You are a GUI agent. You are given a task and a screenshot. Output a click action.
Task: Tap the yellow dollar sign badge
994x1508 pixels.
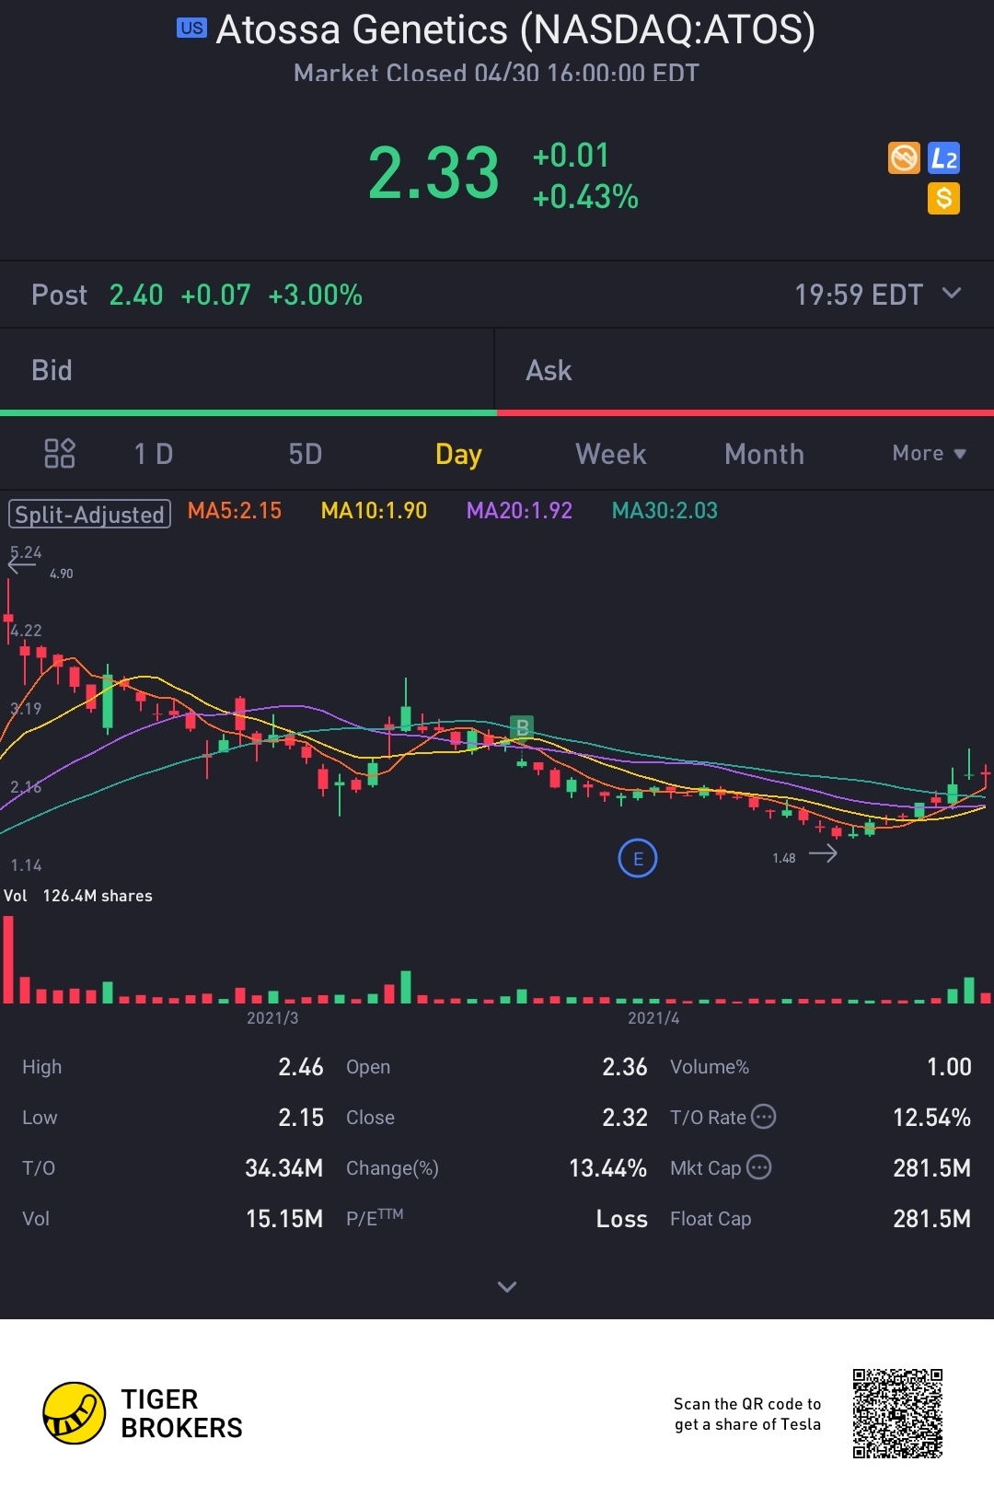pos(943,198)
